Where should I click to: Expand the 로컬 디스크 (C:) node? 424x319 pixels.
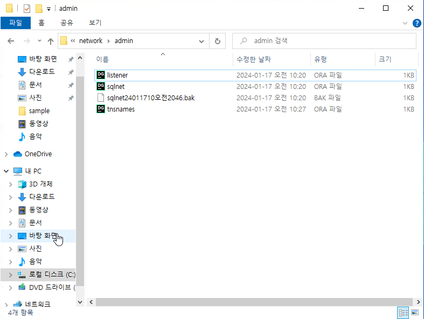click(11, 275)
